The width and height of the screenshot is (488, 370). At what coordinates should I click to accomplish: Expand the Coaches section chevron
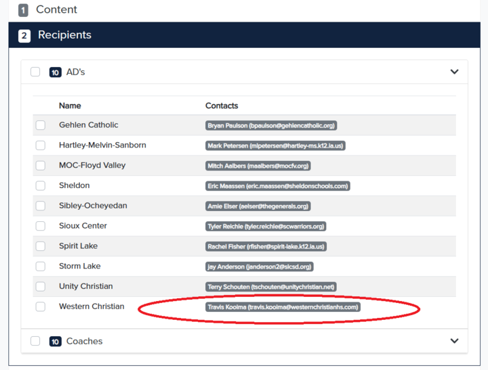(x=454, y=341)
